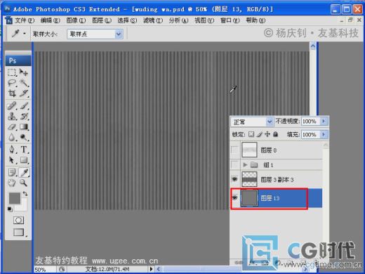The width and height of the screenshot is (365, 274).
Task: Open the 图像 menu
Action: [76, 20]
